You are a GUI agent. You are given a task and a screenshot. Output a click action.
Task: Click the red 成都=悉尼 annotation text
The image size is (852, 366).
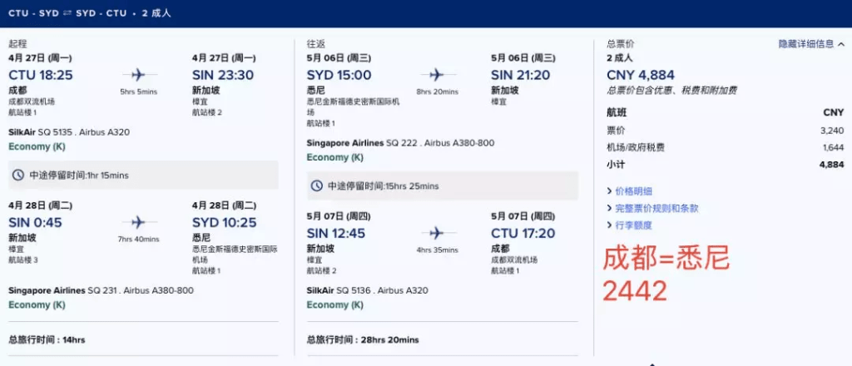pyautogui.click(x=666, y=259)
